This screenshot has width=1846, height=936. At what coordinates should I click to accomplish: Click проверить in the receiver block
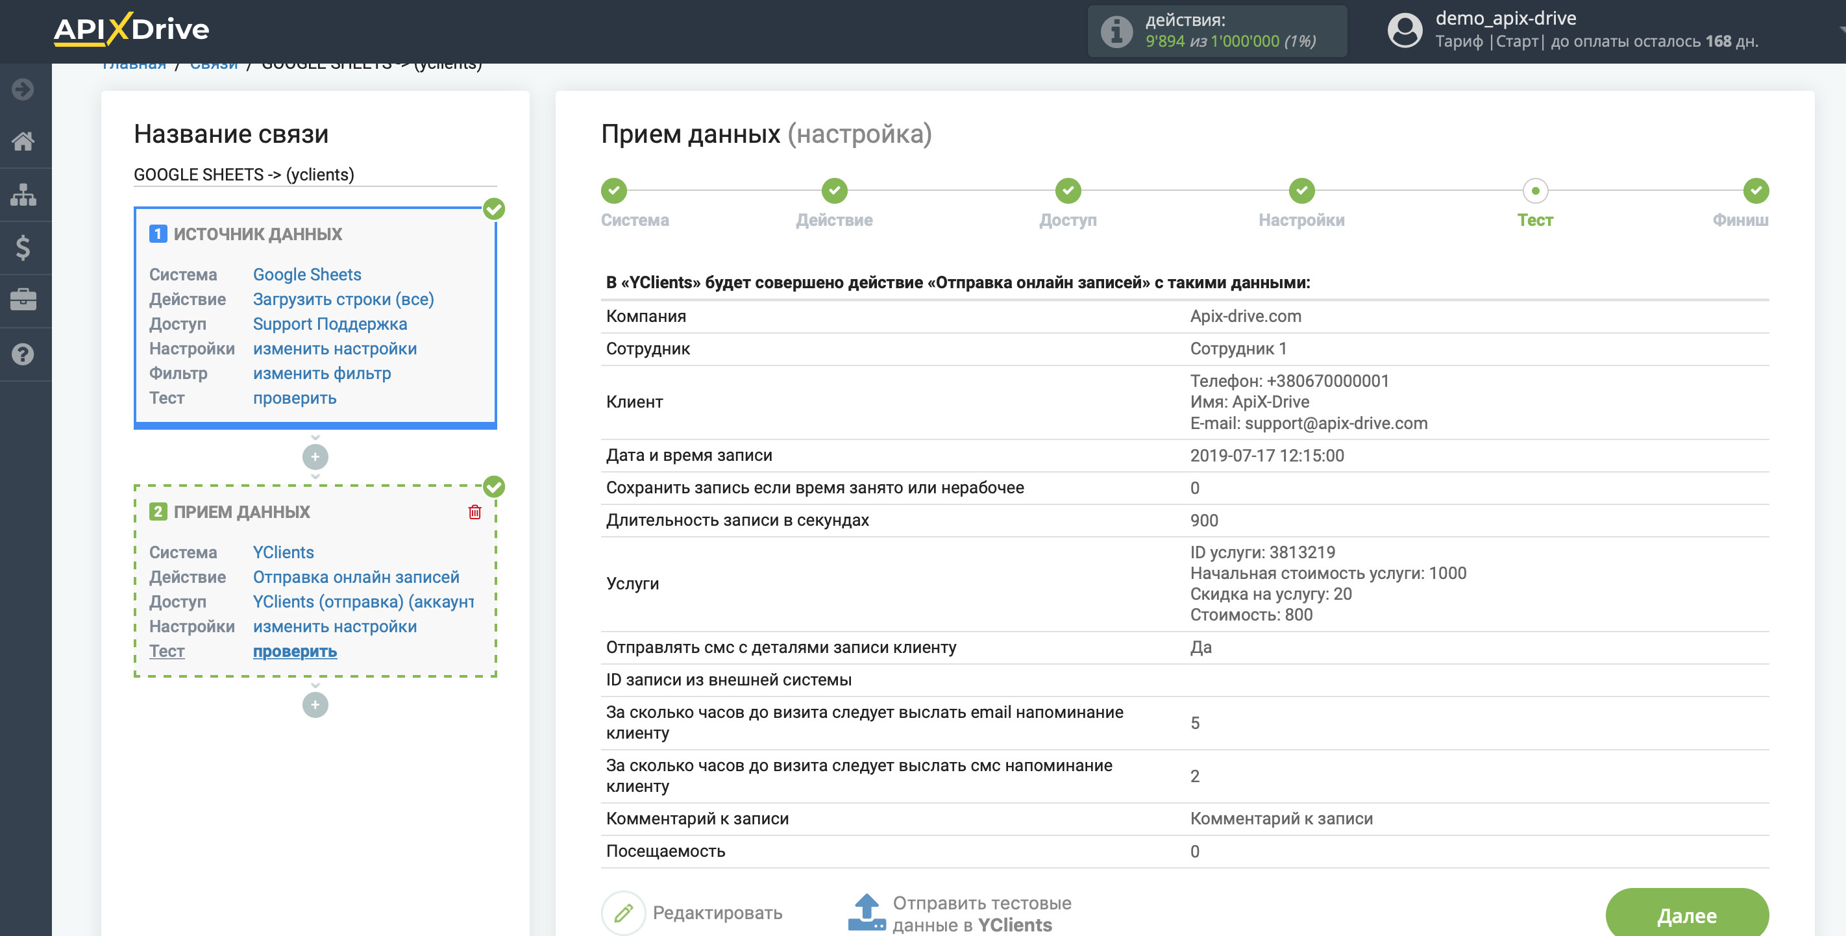[295, 652]
